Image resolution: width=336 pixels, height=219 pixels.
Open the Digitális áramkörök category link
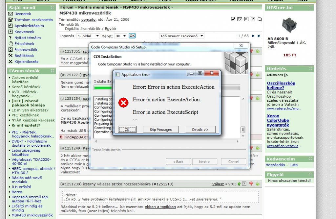[82, 29]
